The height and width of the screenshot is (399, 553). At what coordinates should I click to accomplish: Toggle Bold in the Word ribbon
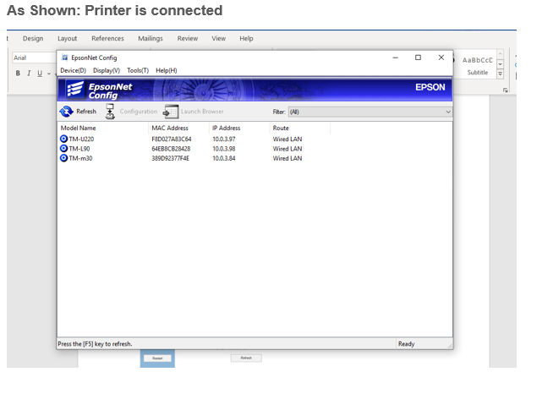(18, 74)
